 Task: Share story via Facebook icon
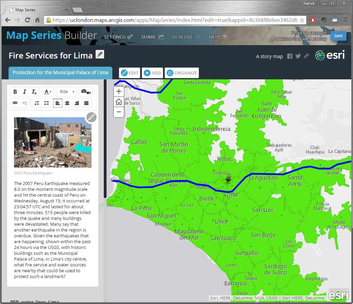(x=290, y=56)
